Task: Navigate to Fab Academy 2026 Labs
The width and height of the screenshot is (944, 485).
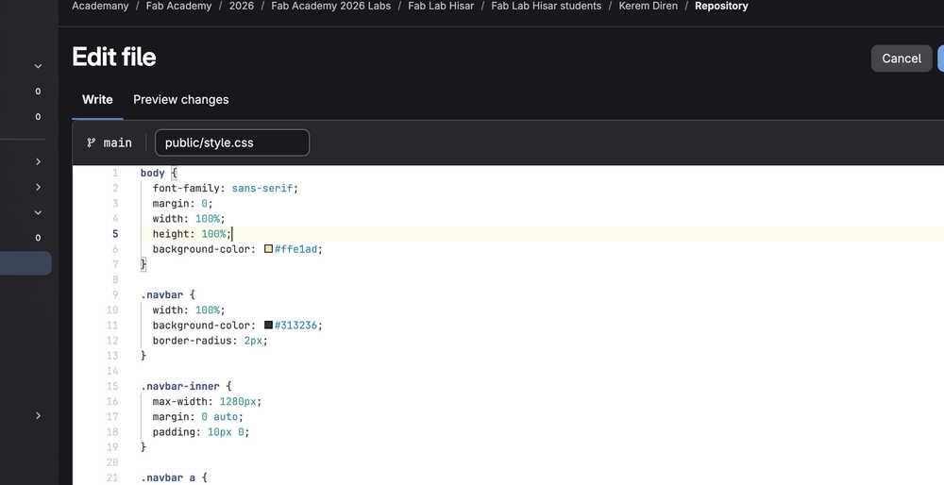Action: click(x=330, y=6)
